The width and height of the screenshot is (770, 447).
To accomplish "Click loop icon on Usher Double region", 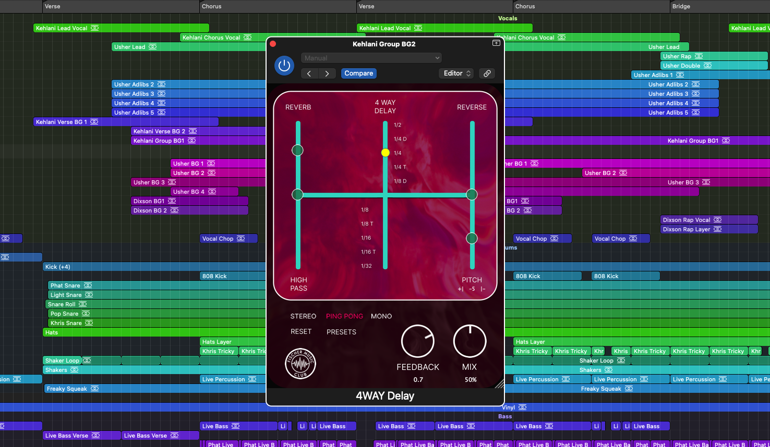I will tap(707, 66).
